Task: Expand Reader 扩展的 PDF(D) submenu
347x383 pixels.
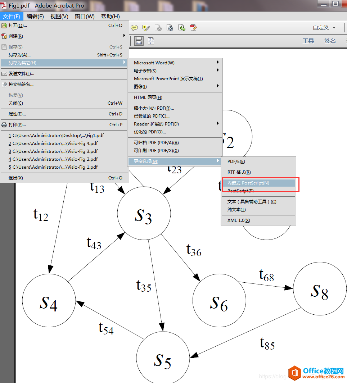Action: (x=175, y=124)
